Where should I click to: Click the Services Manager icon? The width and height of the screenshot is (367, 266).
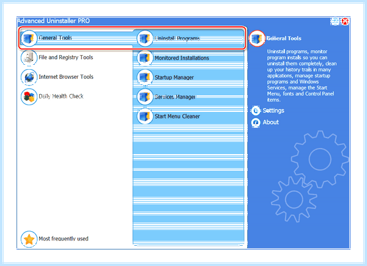(x=145, y=97)
